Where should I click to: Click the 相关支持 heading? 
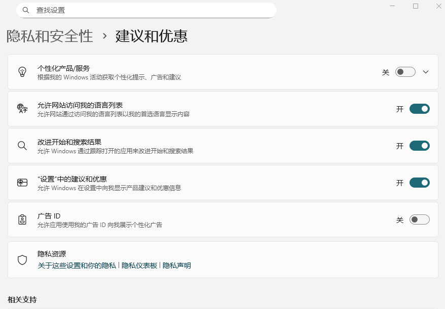[22, 300]
